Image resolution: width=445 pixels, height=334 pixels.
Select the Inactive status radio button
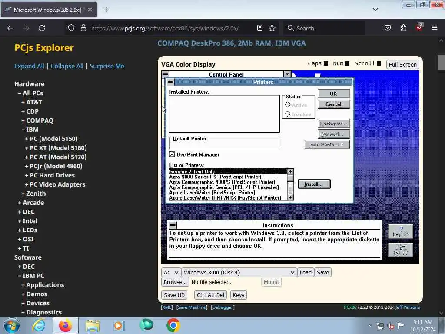[x=288, y=114]
